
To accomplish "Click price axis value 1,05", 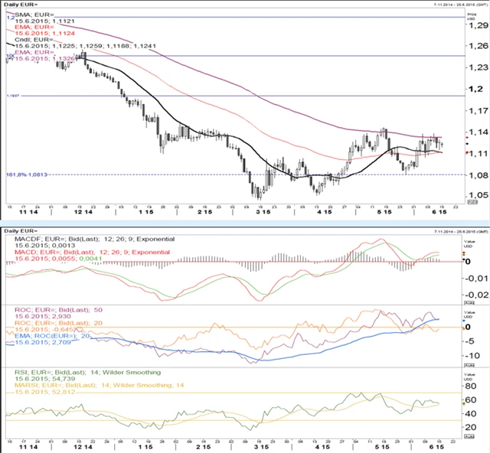I will click(x=477, y=195).
